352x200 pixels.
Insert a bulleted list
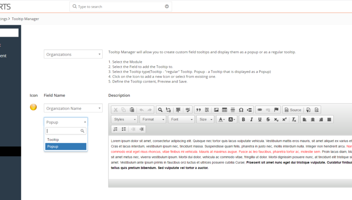tap(124, 129)
